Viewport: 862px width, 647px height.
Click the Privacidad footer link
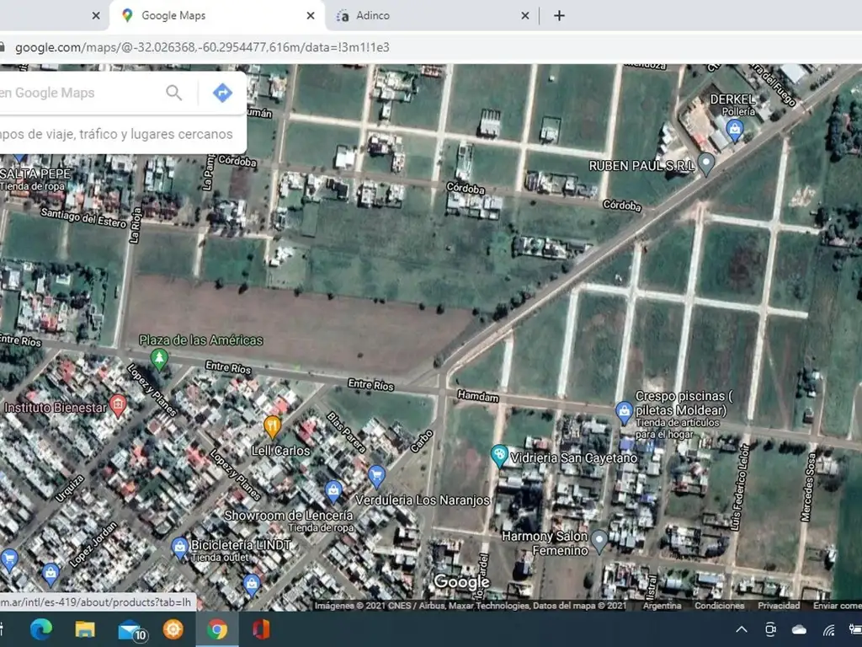tap(779, 606)
